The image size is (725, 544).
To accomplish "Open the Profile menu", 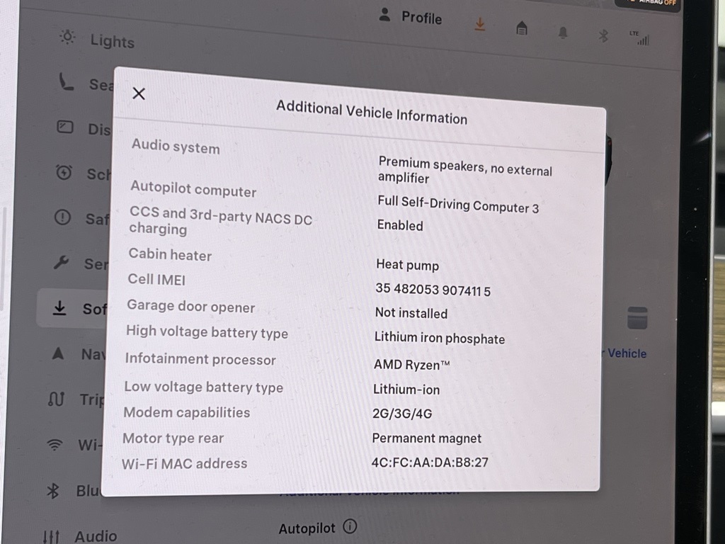I will (x=411, y=17).
